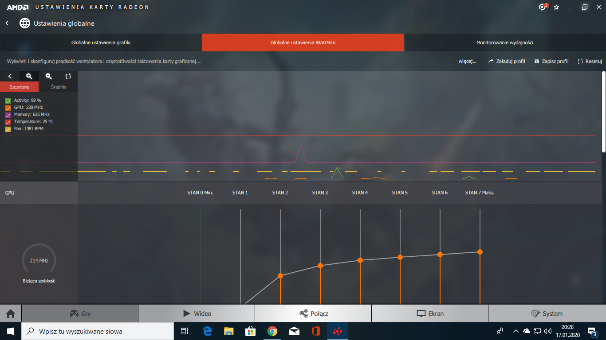This screenshot has width=606, height=340.
Task: Open Monitorowanie wydajności tab
Action: pos(505,42)
